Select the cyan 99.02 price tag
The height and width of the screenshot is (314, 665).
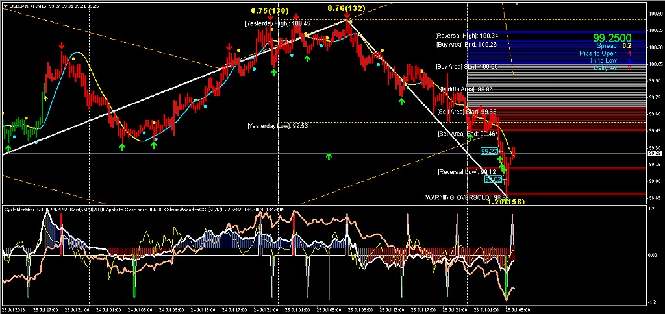pos(493,179)
